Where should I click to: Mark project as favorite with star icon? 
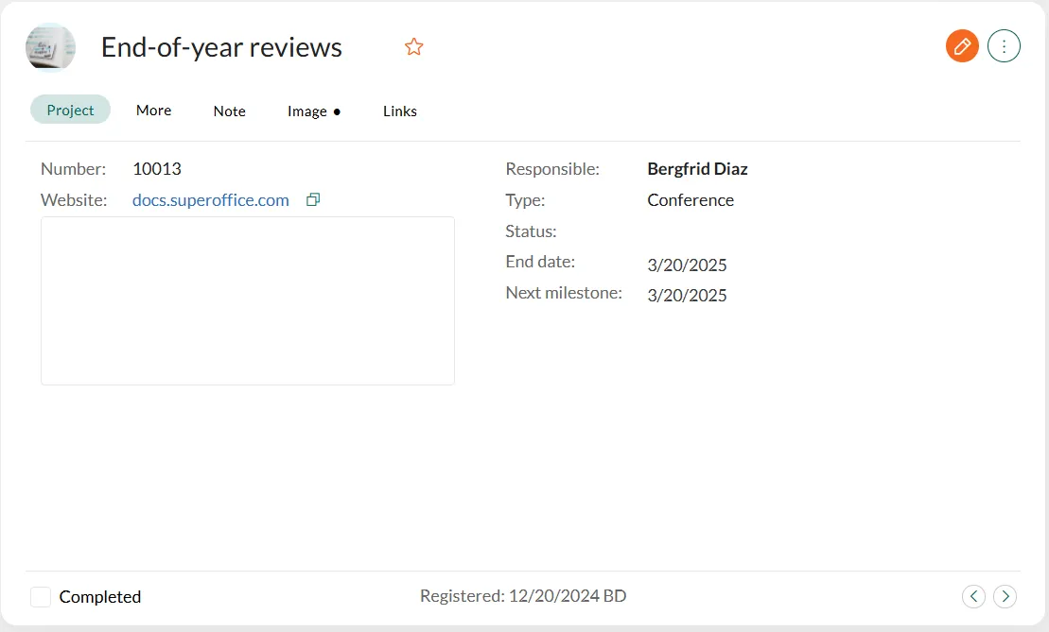[413, 47]
